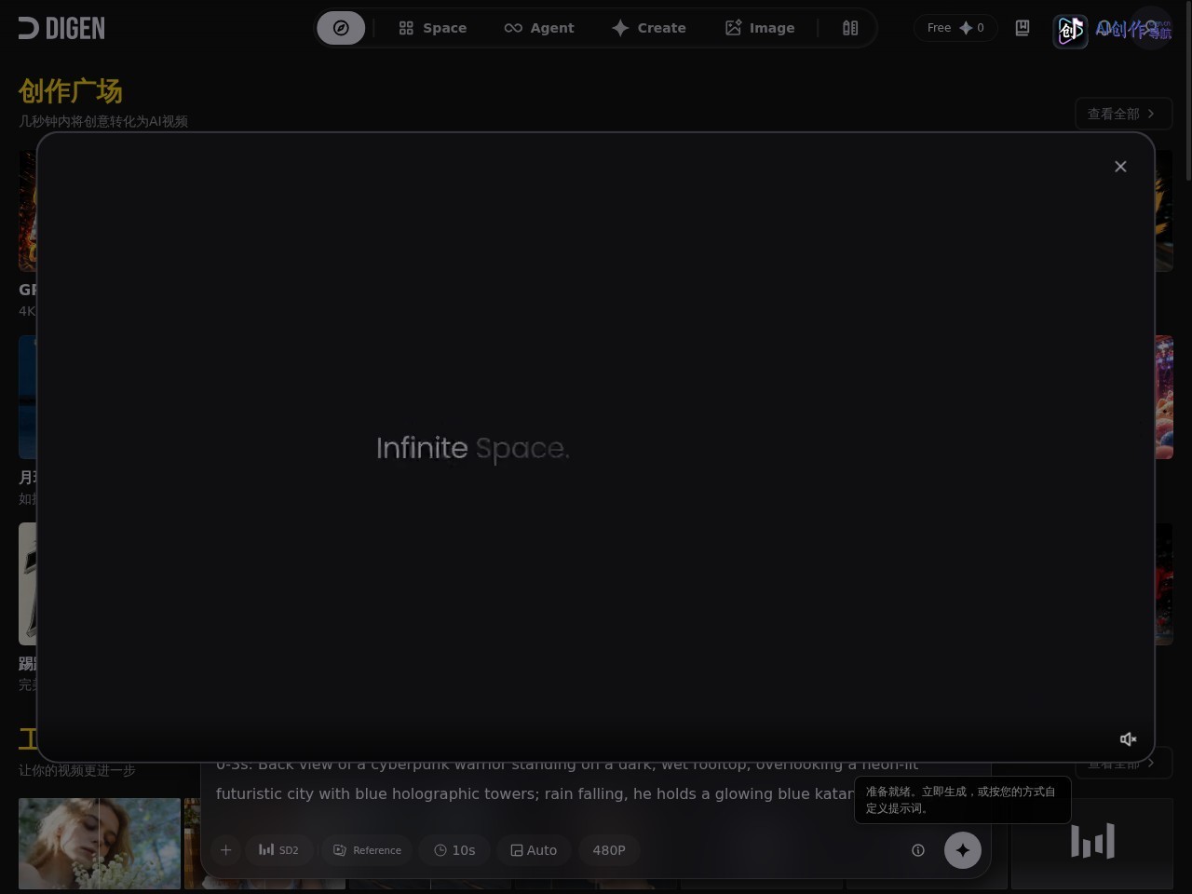1192x894 pixels.
Task: Open the Create tab
Action: pyautogui.click(x=649, y=28)
